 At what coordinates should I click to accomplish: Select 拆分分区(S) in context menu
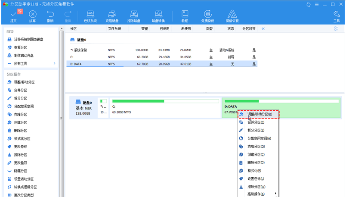[x=258, y=130]
